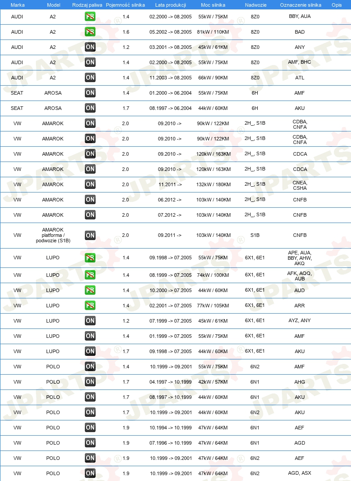351x481 pixels.
Task: Select the AYZ, ANY engine code cell
Action: (299, 320)
